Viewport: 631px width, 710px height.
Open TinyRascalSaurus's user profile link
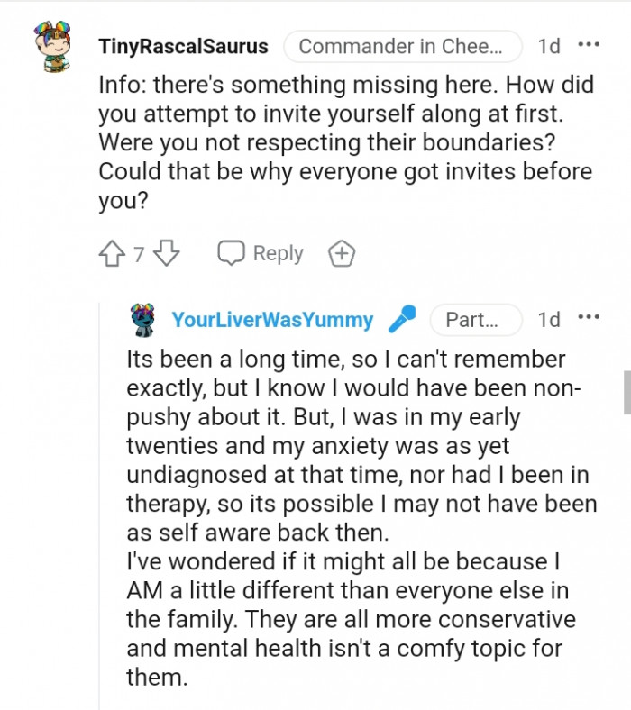point(183,46)
